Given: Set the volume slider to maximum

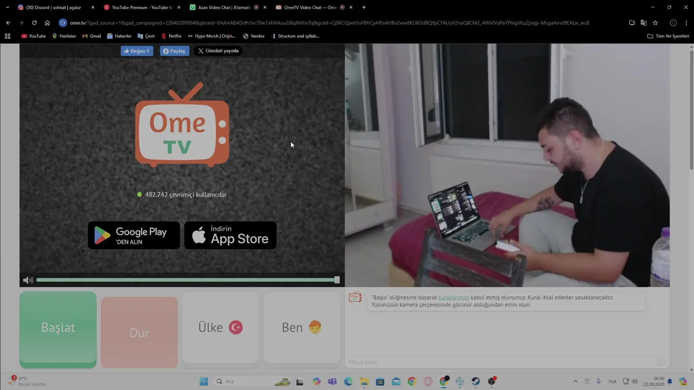Looking at the screenshot, I should (x=337, y=280).
